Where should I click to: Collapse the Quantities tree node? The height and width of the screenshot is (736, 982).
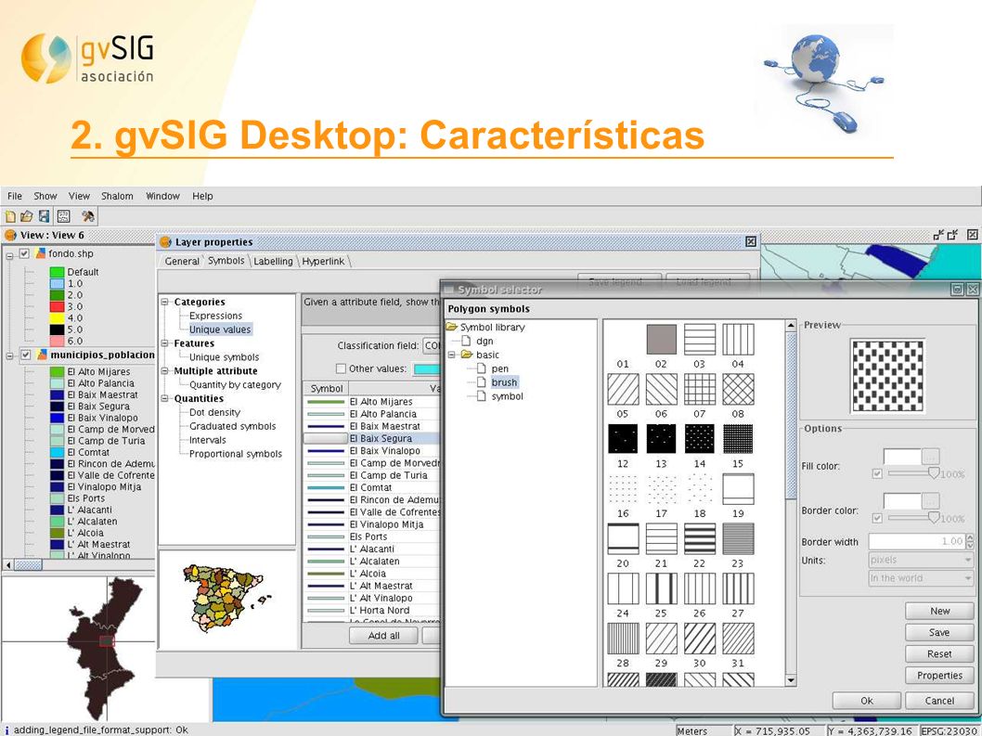pyautogui.click(x=165, y=398)
